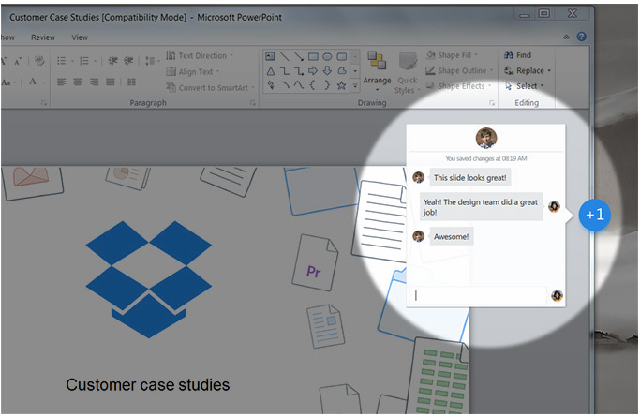The image size is (640, 417).
Task: Click the comment input field in Dropbox panel
Action: pos(479,295)
